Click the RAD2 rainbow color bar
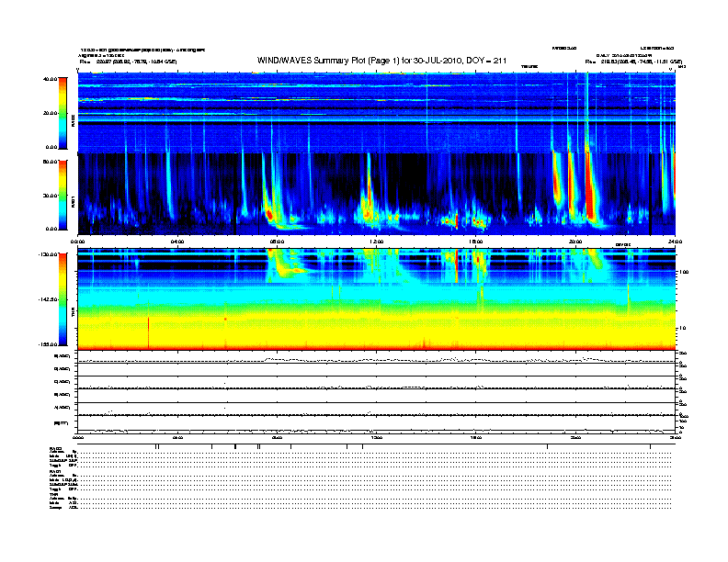Screen dimensions: 728x562 click(x=63, y=113)
